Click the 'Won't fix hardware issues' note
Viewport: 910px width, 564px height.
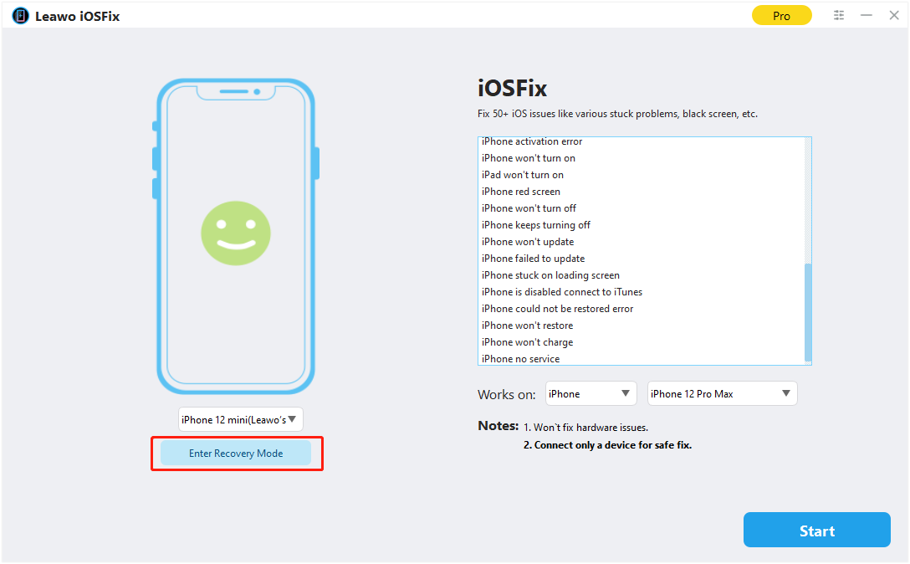585,428
